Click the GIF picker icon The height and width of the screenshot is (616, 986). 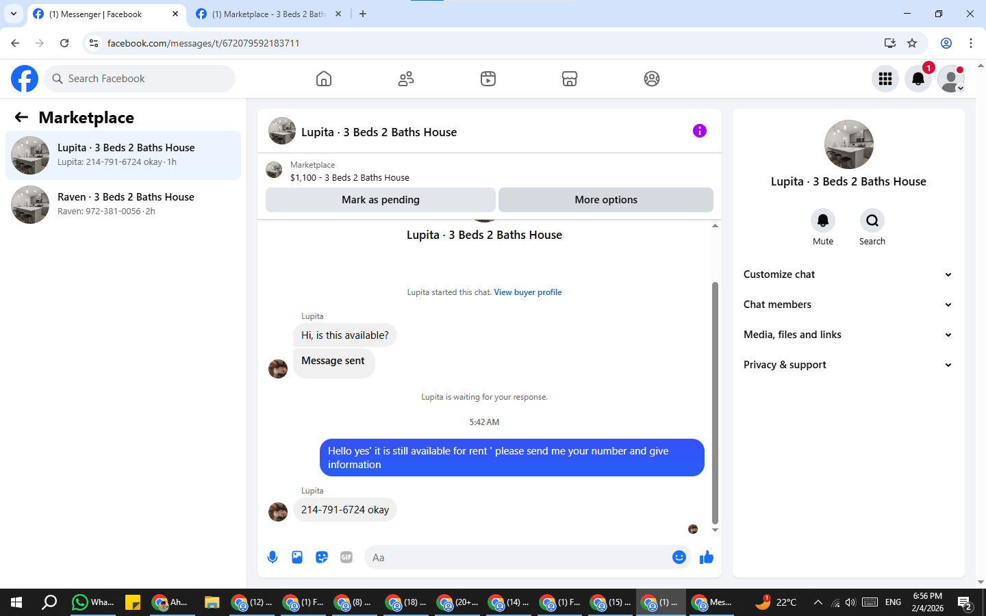click(346, 557)
